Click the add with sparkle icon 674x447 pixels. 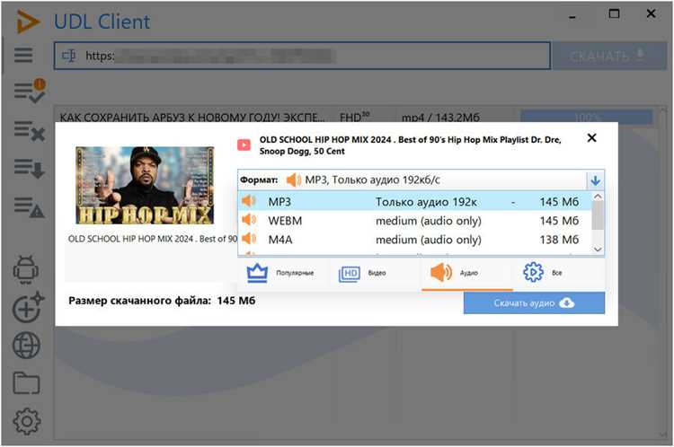pos(29,308)
